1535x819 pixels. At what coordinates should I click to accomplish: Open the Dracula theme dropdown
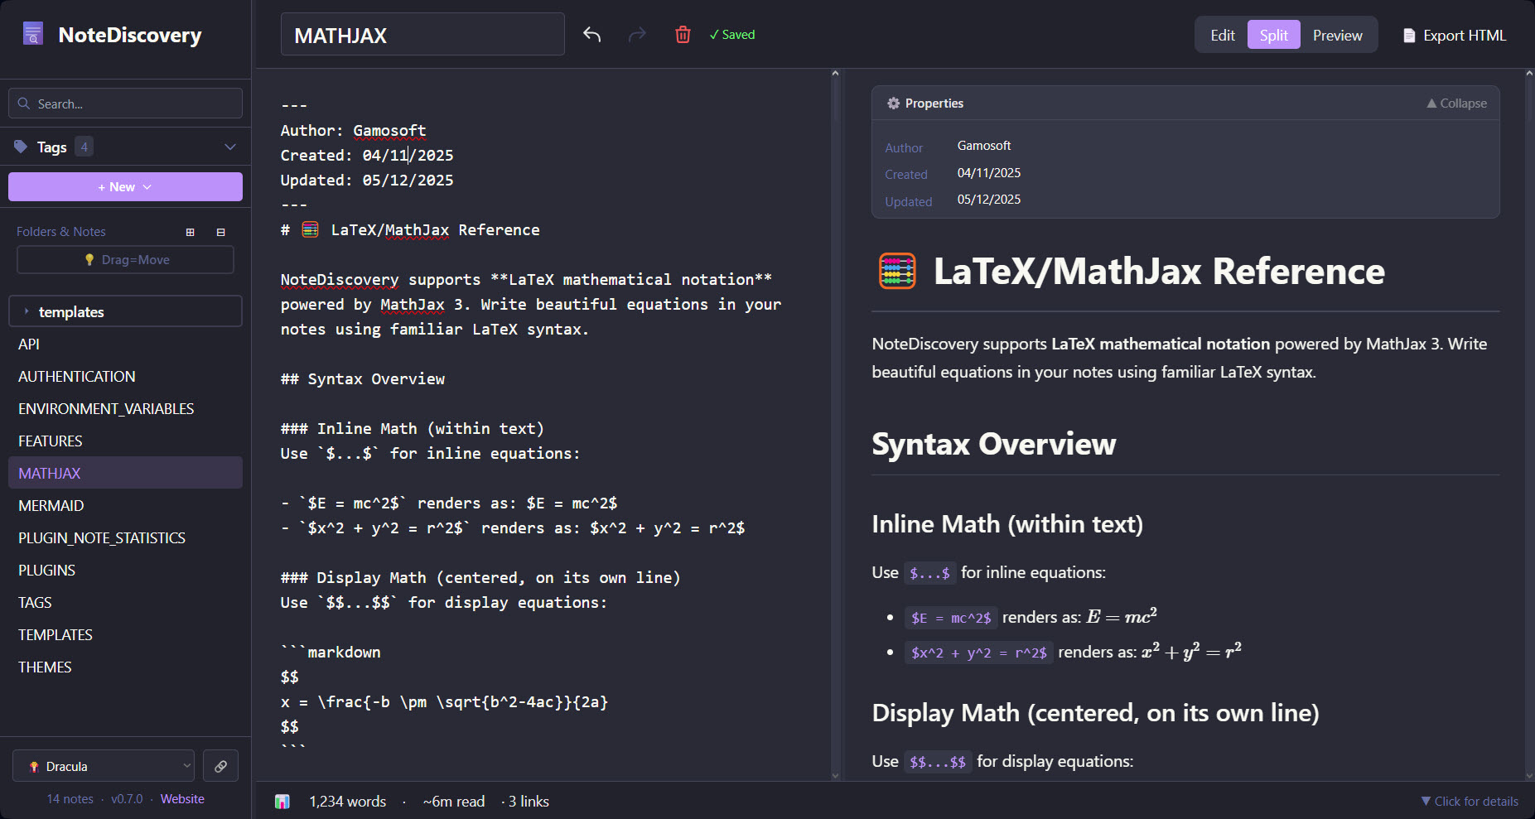104,766
